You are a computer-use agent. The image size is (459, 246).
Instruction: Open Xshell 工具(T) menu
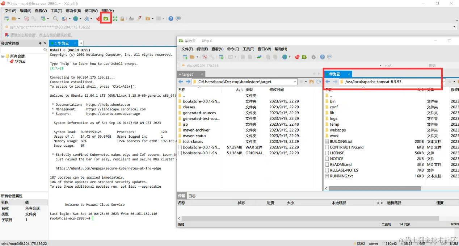(x=56, y=11)
